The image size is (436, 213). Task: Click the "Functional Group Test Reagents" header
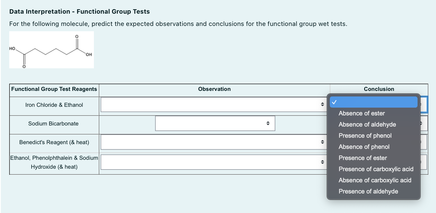(54, 89)
